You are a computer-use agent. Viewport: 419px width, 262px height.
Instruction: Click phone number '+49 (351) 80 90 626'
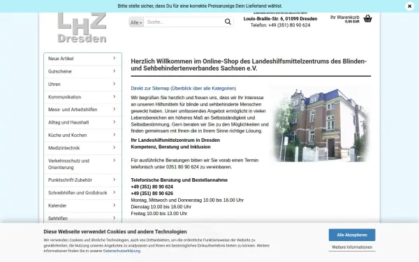(152, 194)
